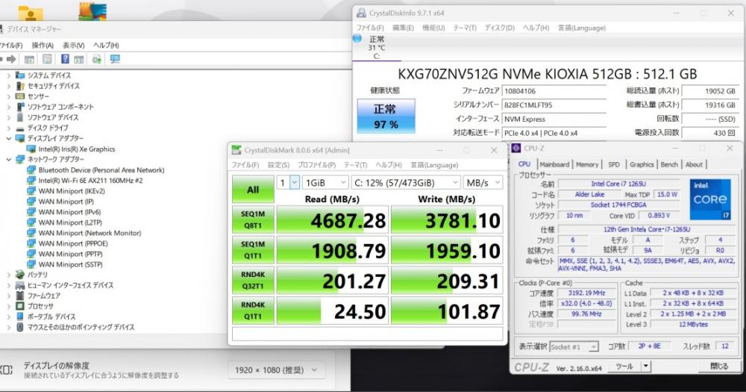The height and width of the screenshot is (392, 746).
Task: Click the プロセッサ category icon
Action: (x=20, y=306)
